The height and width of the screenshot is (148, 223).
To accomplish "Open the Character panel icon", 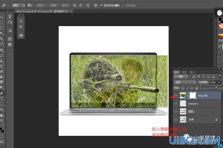I will pos(21,21).
